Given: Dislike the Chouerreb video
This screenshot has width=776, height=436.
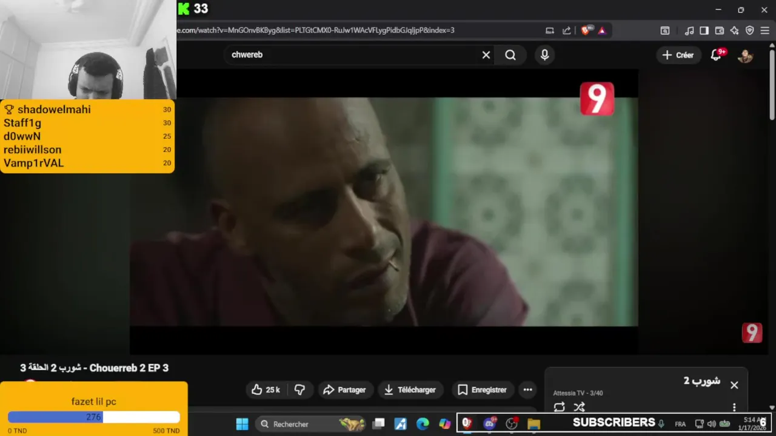Looking at the screenshot, I should [299, 390].
